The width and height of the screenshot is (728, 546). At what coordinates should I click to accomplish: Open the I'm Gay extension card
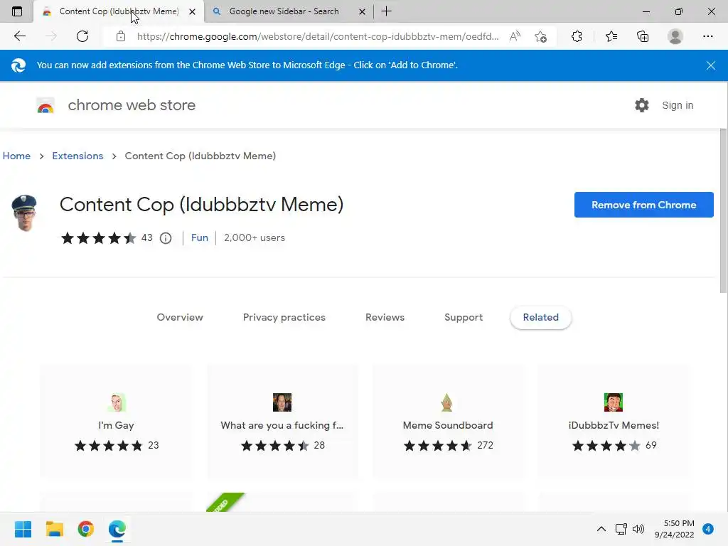(116, 421)
